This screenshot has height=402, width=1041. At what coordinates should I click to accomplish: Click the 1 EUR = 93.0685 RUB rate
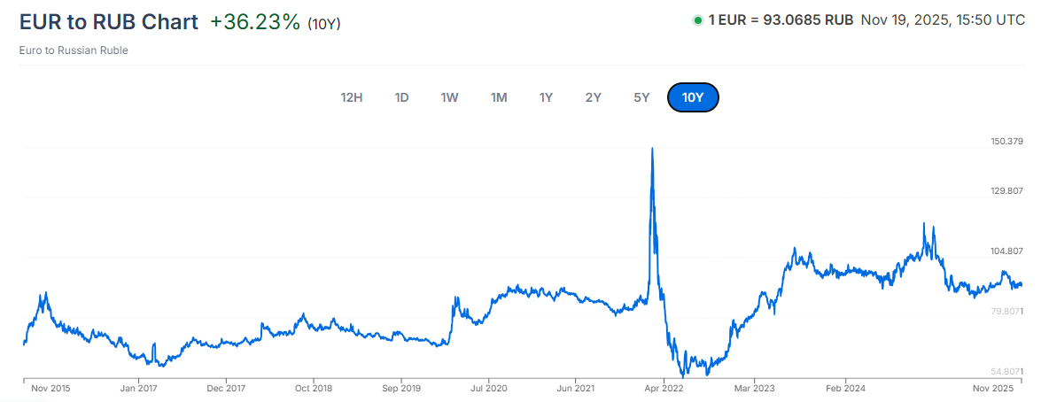pyautogui.click(x=781, y=19)
